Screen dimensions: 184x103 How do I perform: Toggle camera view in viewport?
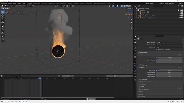(131, 25)
